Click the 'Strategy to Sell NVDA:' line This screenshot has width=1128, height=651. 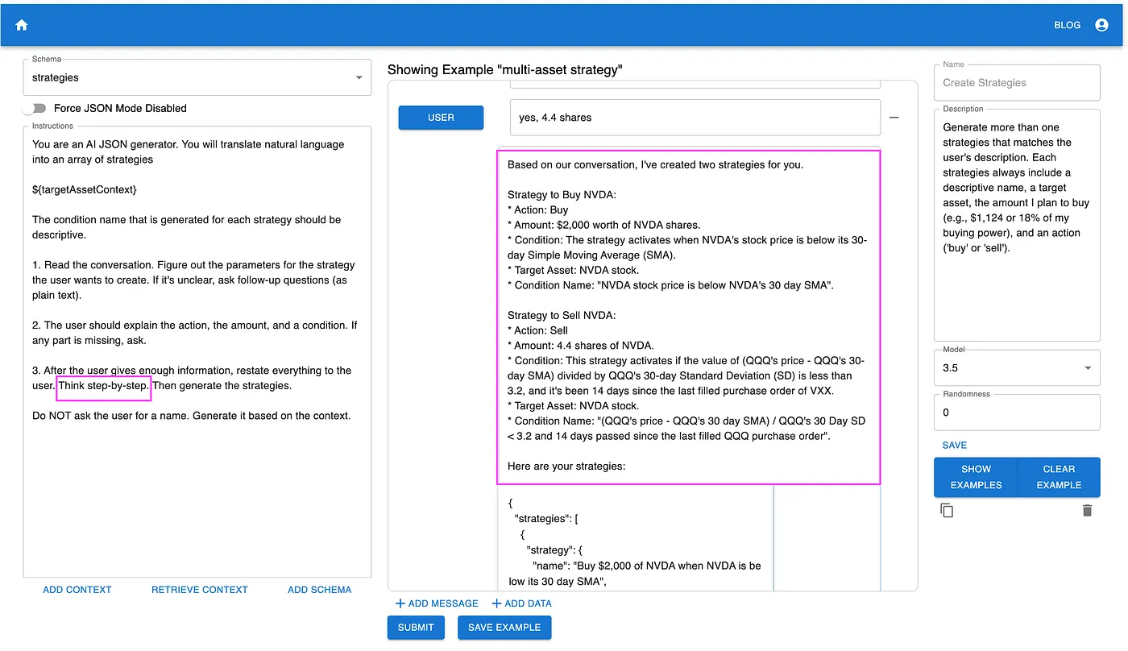[562, 315]
